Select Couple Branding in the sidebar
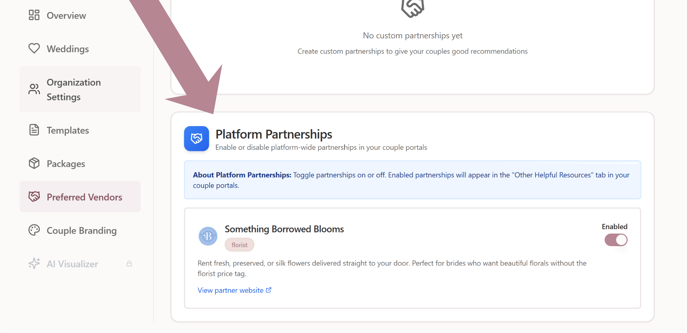 (x=82, y=230)
